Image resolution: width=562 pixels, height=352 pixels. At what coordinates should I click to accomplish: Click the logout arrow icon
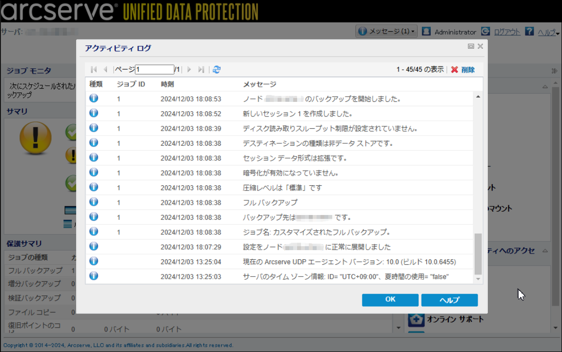(x=486, y=32)
